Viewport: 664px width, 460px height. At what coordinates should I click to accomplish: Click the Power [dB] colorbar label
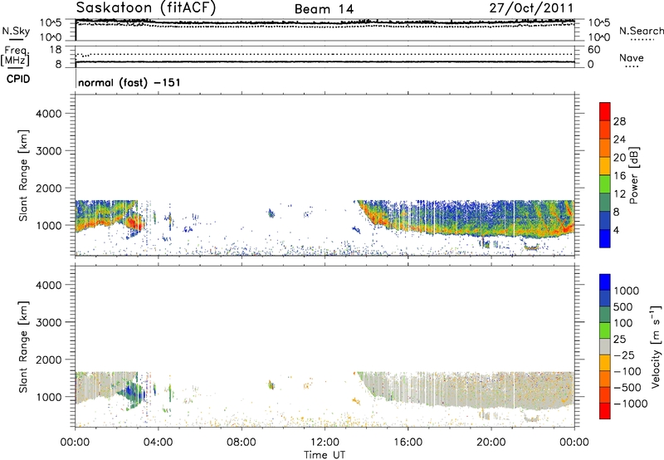click(x=633, y=175)
